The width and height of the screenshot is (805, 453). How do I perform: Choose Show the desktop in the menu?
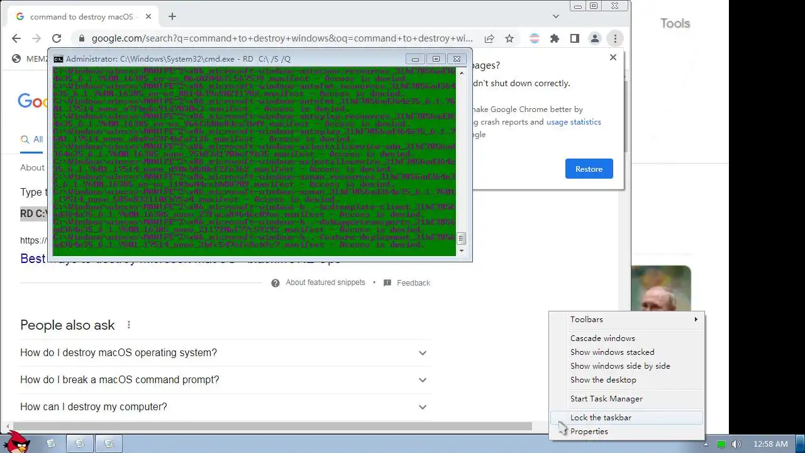[x=627, y=380]
